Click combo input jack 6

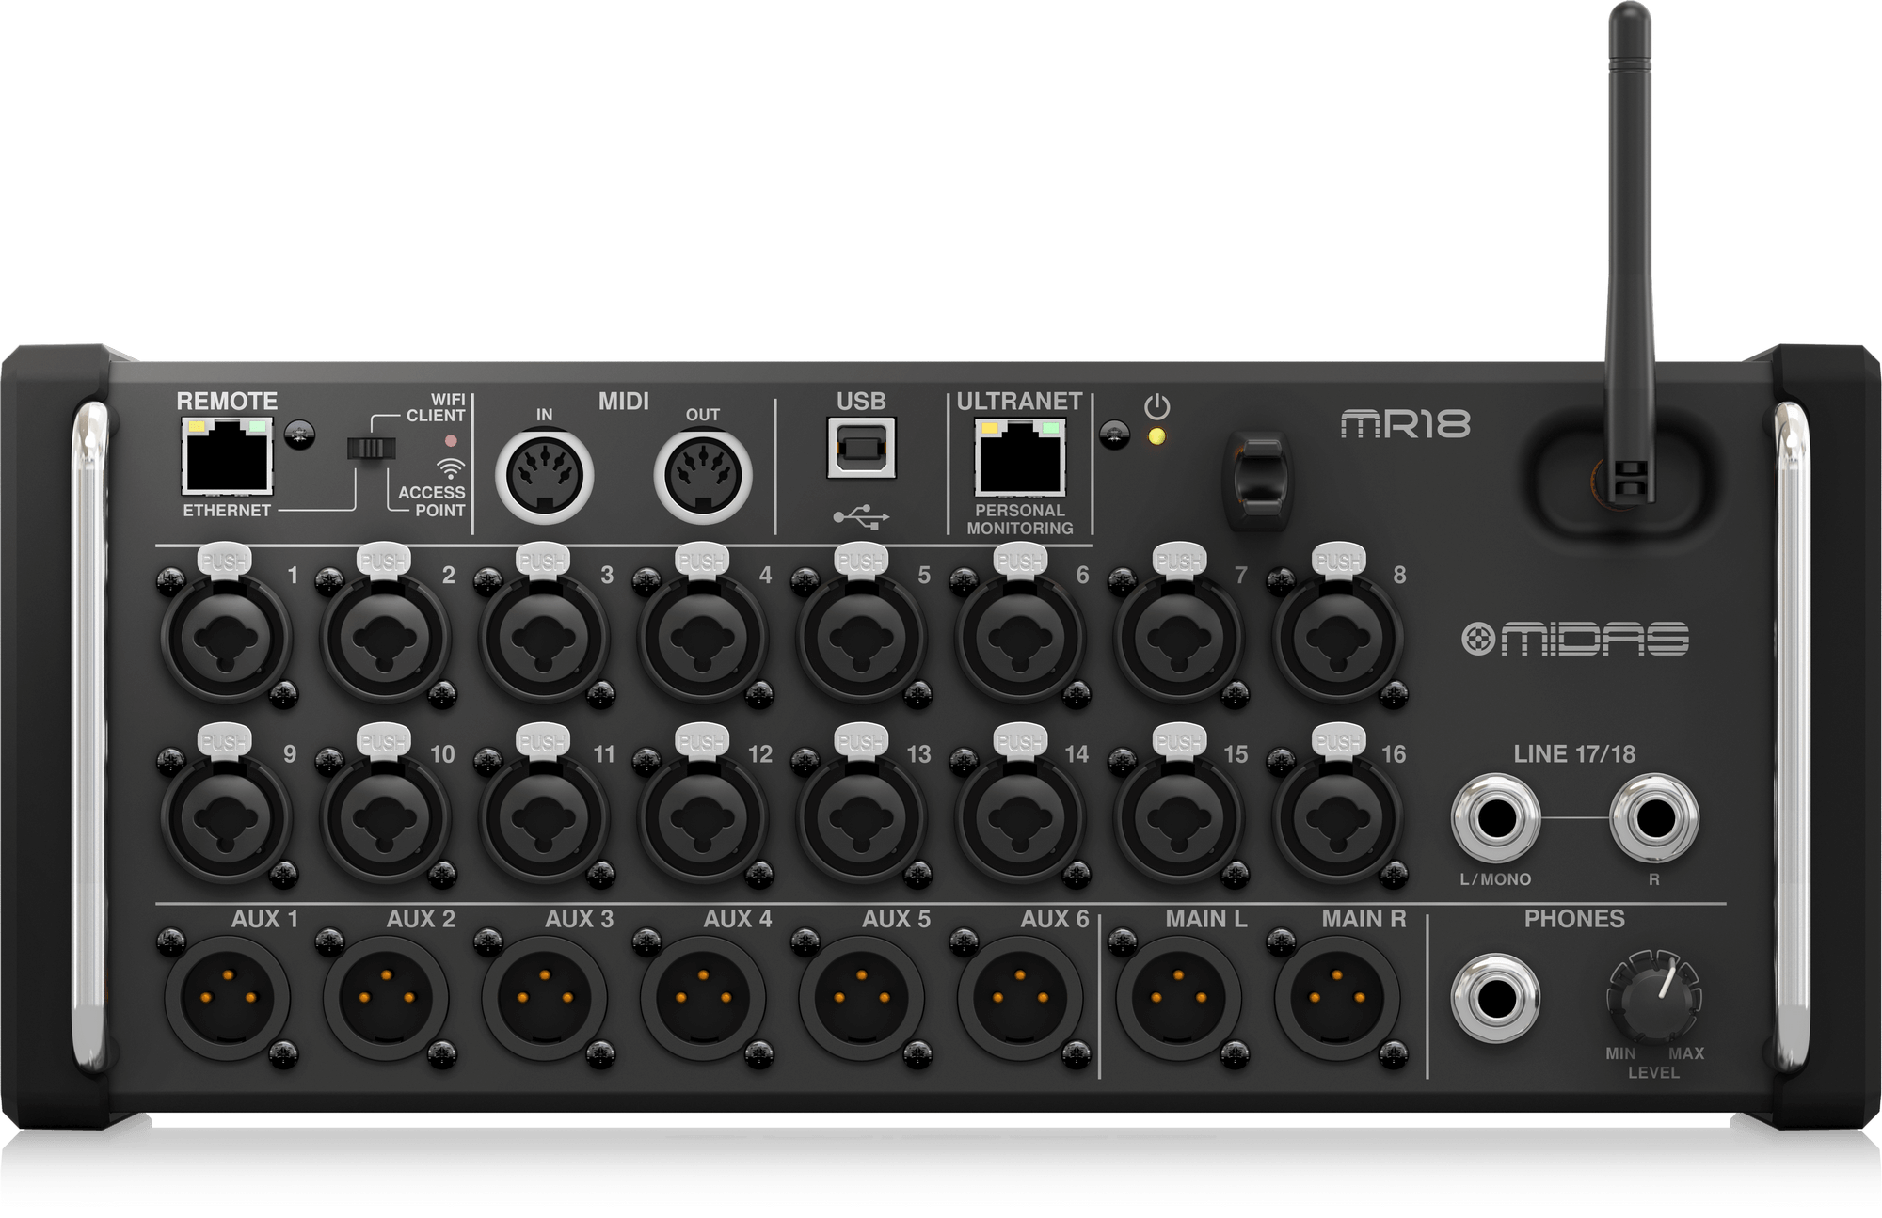pos(1020,638)
